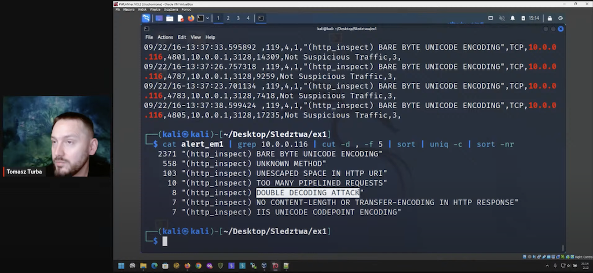
Task: Open the terminal Actions menu
Action: tap(165, 37)
